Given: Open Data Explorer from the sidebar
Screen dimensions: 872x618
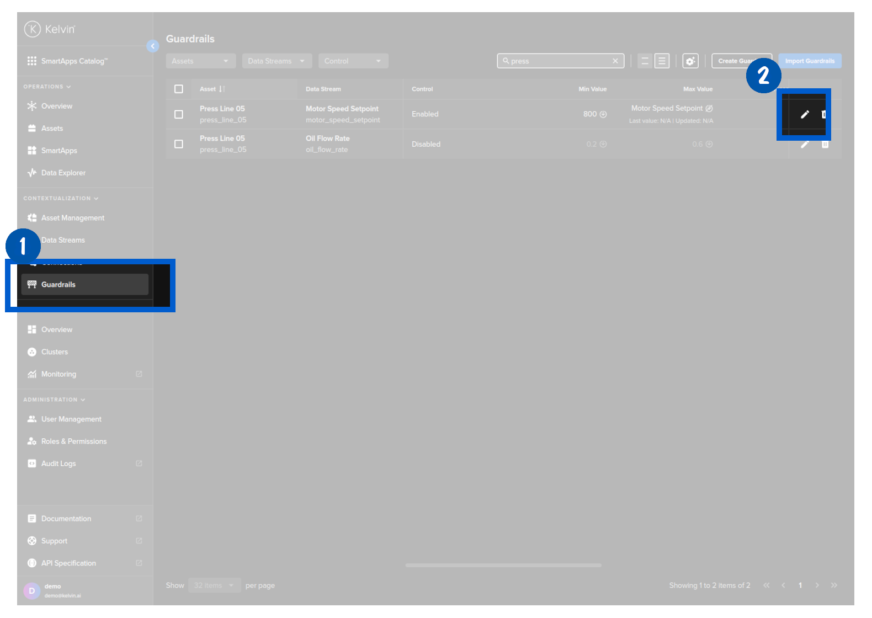Looking at the screenshot, I should (63, 173).
